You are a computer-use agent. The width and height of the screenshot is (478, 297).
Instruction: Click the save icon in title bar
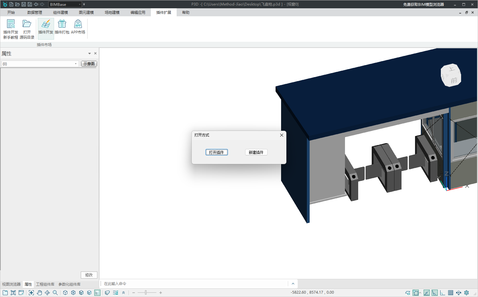click(x=24, y=4)
